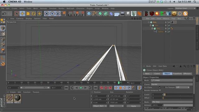The width and height of the screenshot is (199, 112).
Task: Switch to the Coord. attribute tab
Action: point(157,74)
